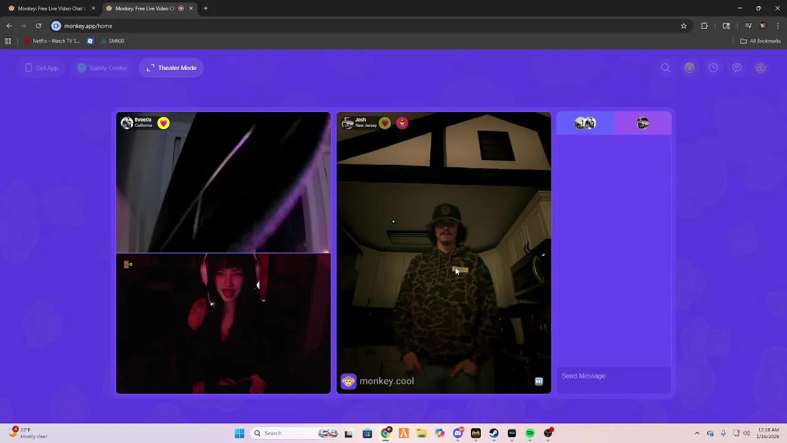The image size is (787, 443).
Task: Open Spotify from the taskbar
Action: click(x=530, y=433)
